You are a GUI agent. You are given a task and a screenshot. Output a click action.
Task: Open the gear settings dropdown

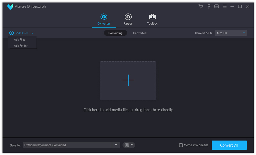pos(129,145)
